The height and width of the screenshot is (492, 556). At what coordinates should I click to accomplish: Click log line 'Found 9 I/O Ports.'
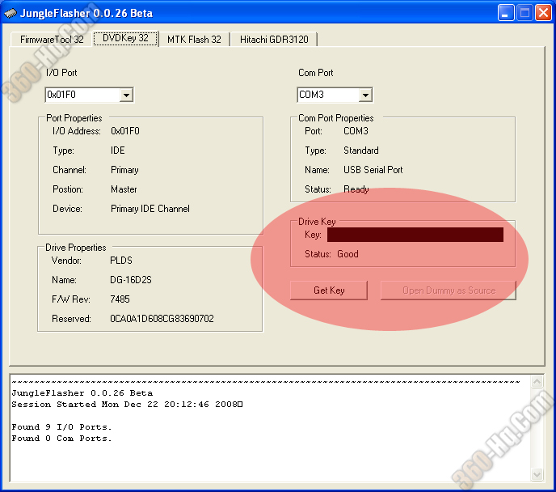[61, 427]
